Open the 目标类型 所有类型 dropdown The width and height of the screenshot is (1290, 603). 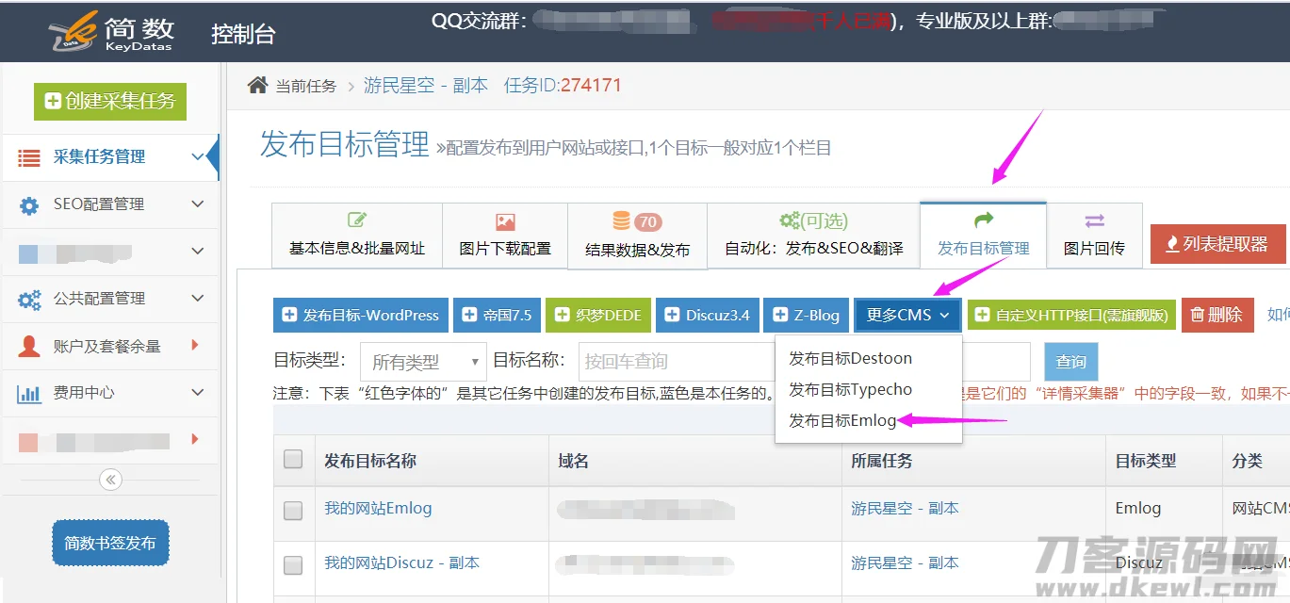point(423,362)
